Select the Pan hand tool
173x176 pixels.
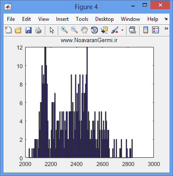pos(84,30)
